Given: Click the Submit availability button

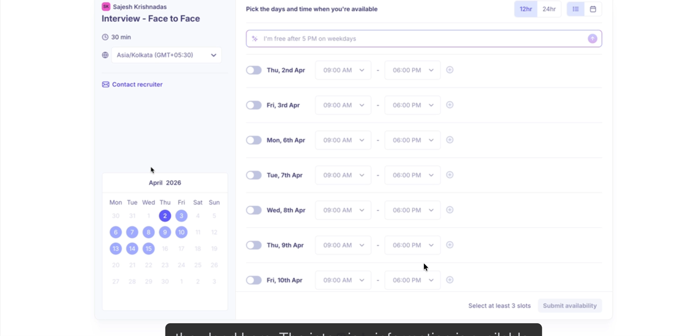Looking at the screenshot, I should pyautogui.click(x=570, y=306).
